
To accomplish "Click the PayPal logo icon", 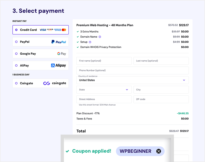I will pos(58,42).
